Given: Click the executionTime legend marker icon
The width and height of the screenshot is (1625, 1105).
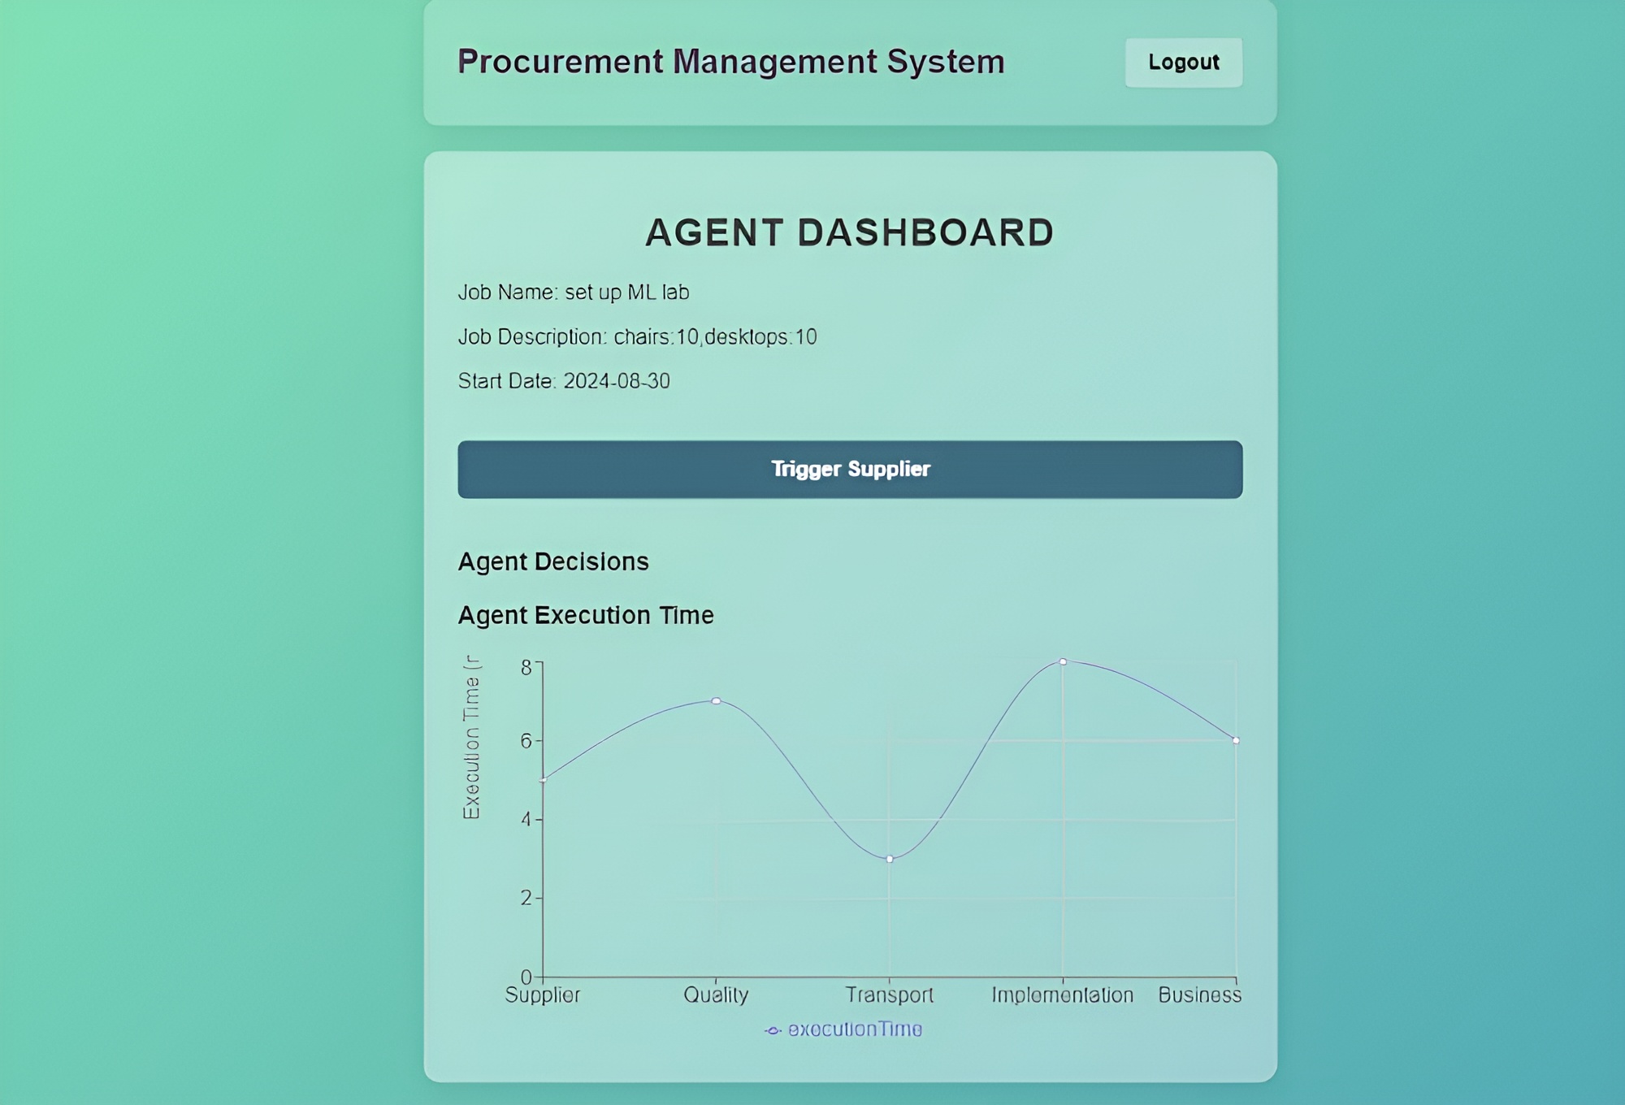Looking at the screenshot, I should tap(773, 1030).
